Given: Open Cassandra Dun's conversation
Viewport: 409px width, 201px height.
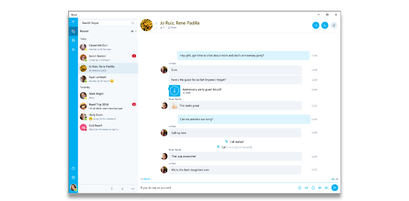Looking at the screenshot, I should click(108, 47).
